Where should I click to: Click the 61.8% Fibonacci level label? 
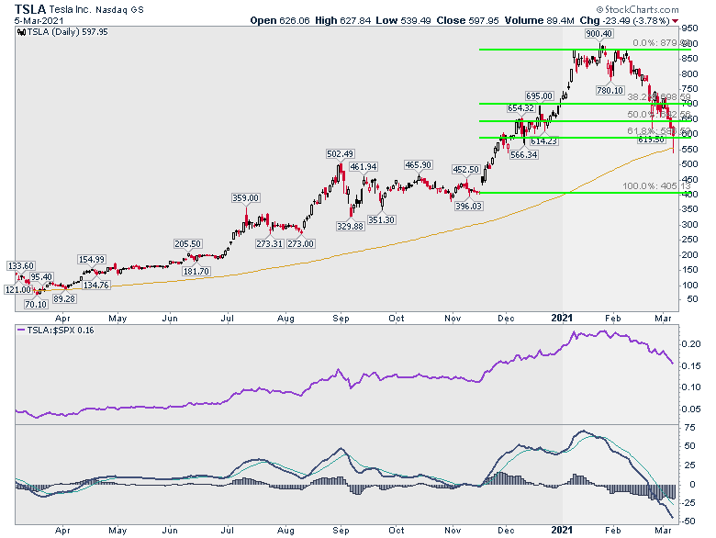coord(659,131)
